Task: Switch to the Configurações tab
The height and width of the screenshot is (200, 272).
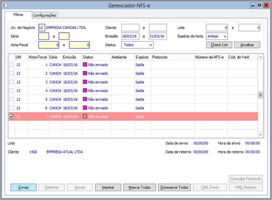Action: coord(45,15)
